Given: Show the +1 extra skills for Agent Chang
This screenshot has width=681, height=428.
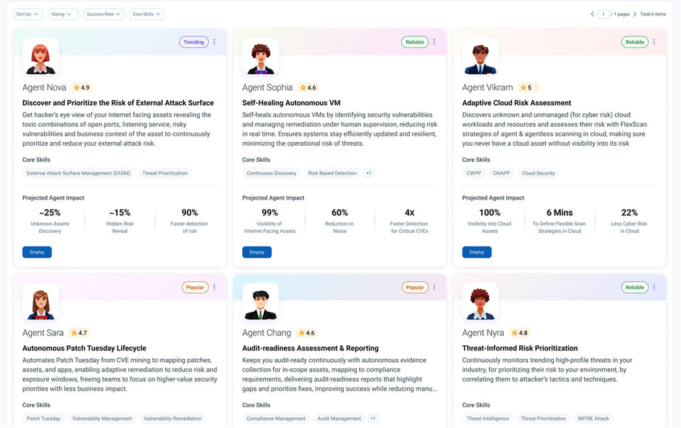Looking at the screenshot, I should pyautogui.click(x=373, y=419).
